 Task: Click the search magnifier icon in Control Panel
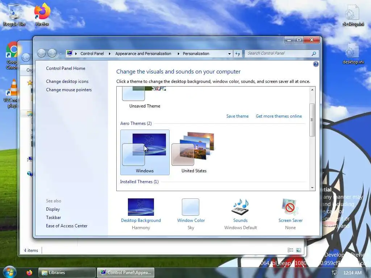click(314, 54)
